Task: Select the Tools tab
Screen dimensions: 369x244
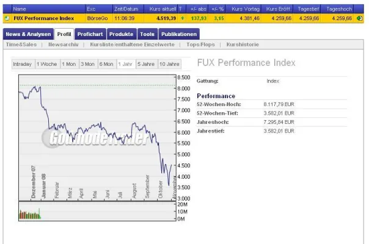Action: click(x=147, y=34)
